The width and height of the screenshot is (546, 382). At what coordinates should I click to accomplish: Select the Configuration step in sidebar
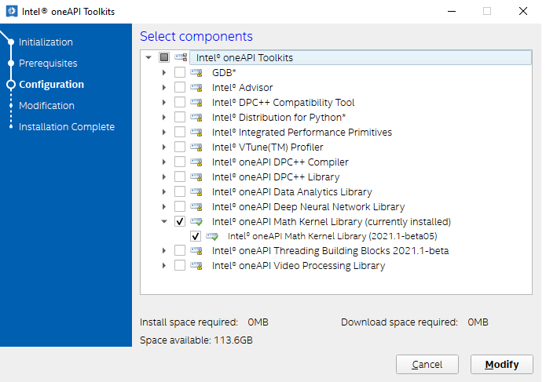(52, 85)
